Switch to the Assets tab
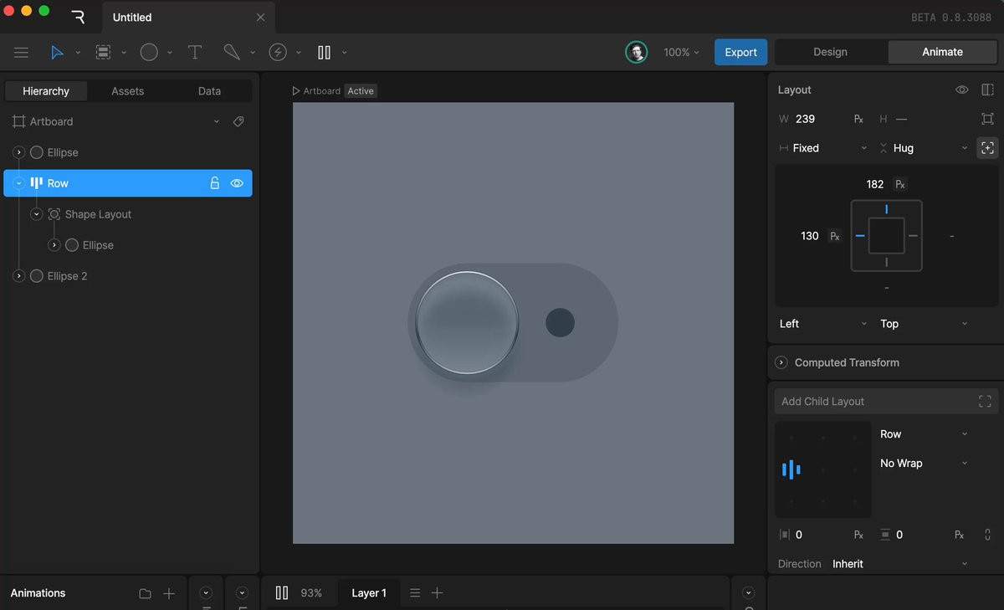Image resolution: width=1004 pixels, height=610 pixels. click(x=128, y=91)
